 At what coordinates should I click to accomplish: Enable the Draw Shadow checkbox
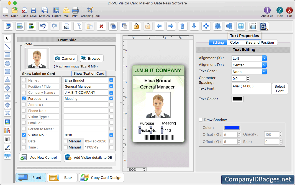tap(201, 120)
